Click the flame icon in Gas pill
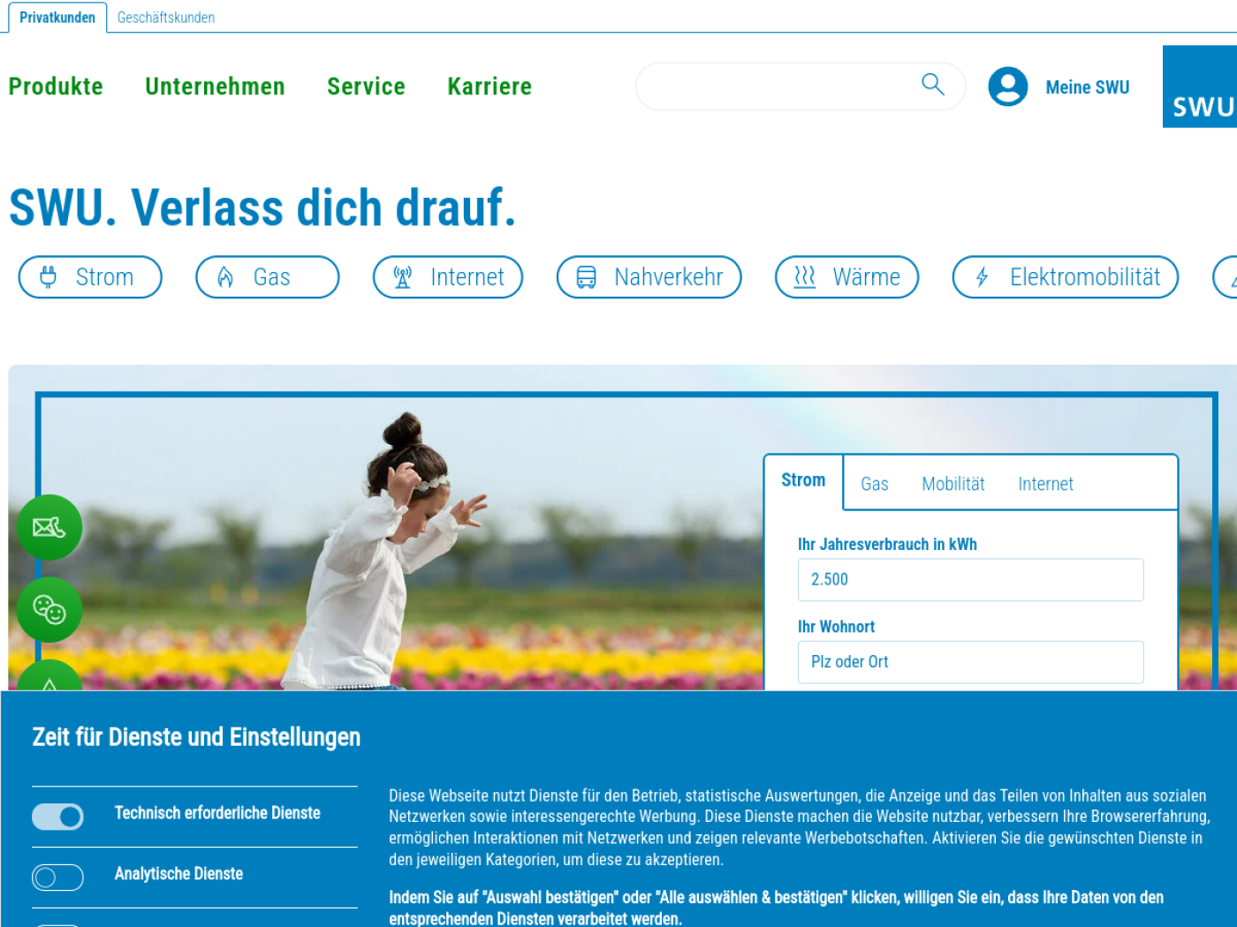This screenshot has height=927, width=1237. (x=225, y=277)
